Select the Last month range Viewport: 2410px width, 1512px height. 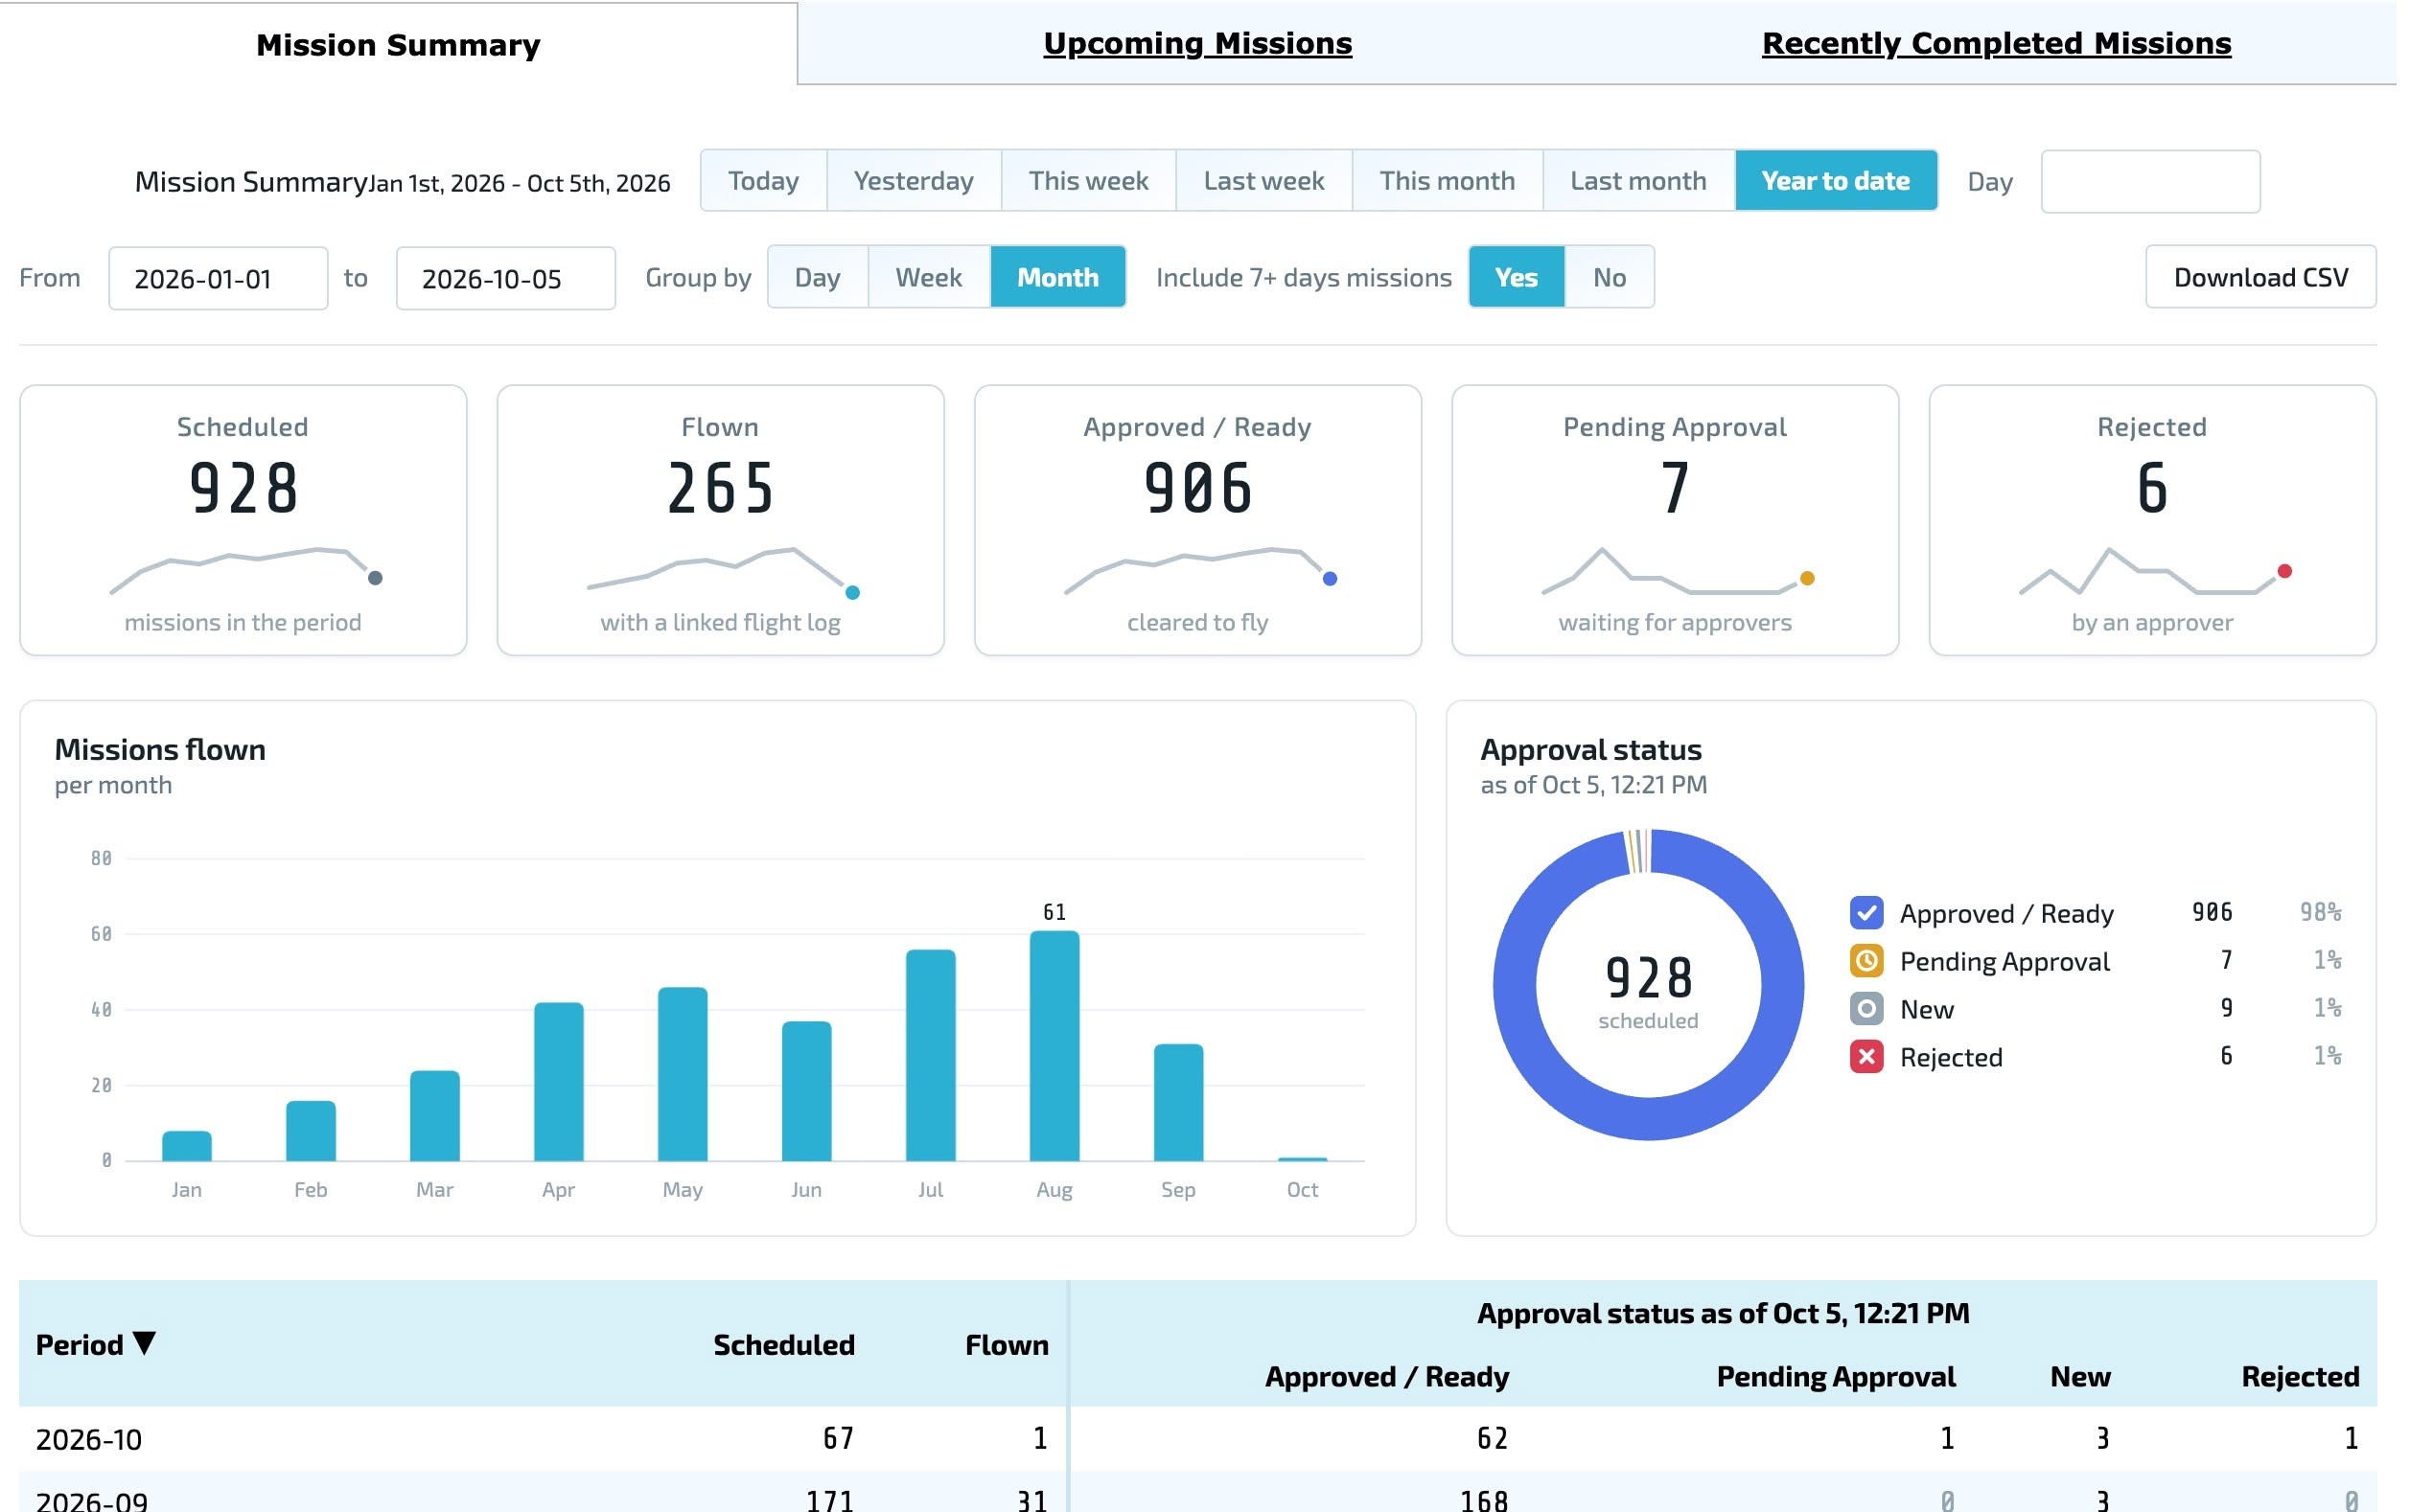coord(1637,181)
